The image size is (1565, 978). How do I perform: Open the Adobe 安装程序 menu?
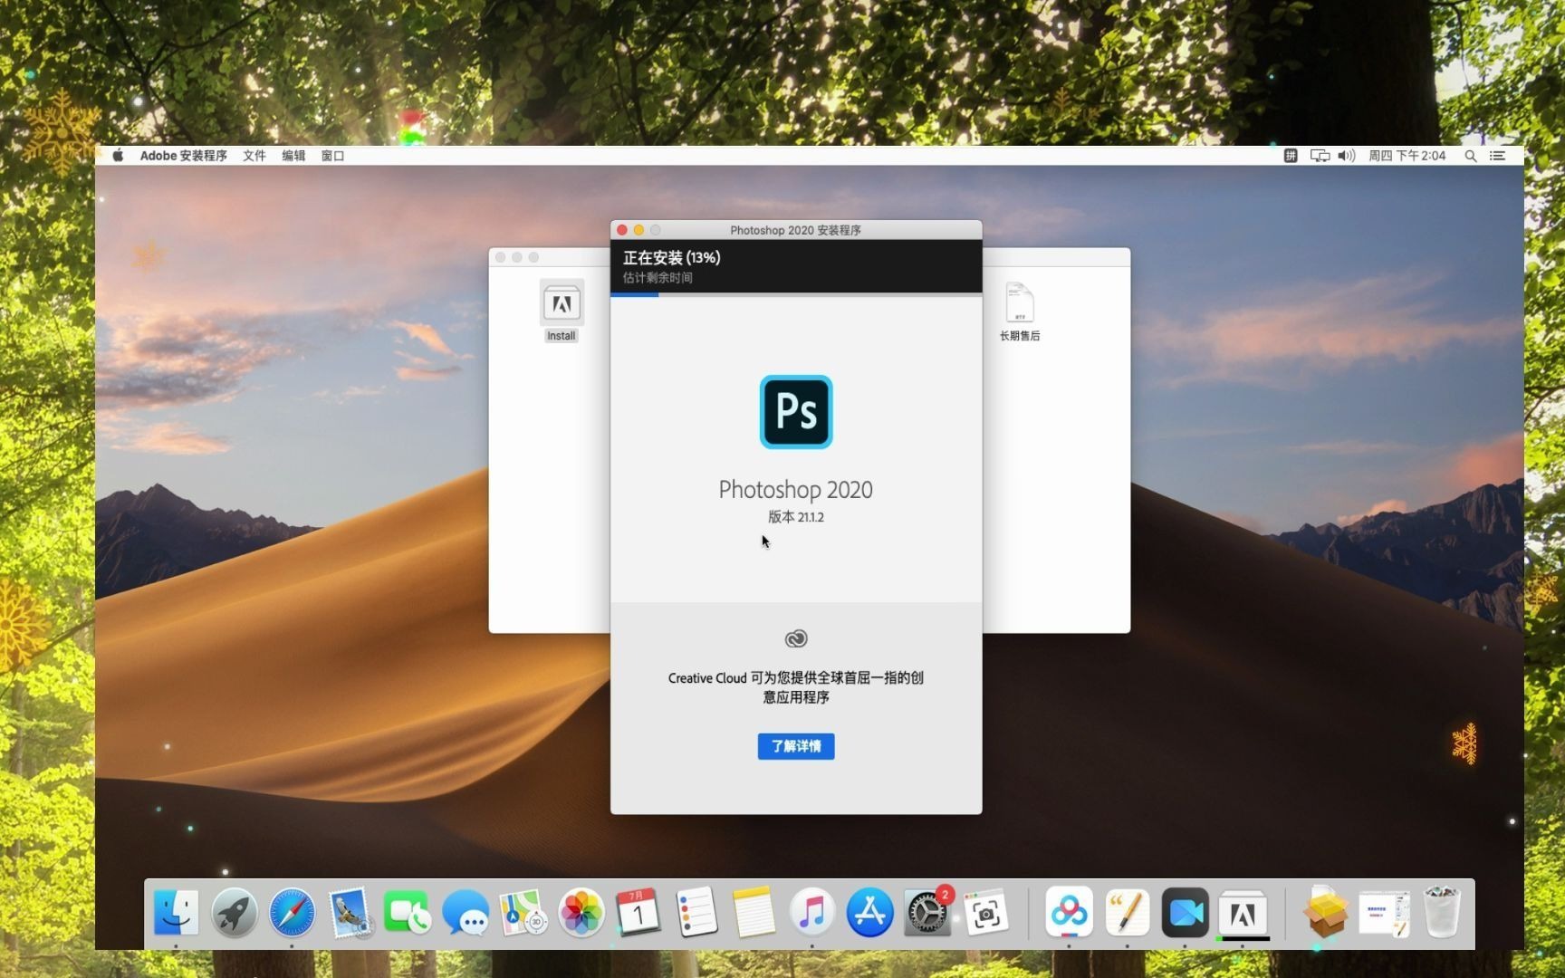183,156
